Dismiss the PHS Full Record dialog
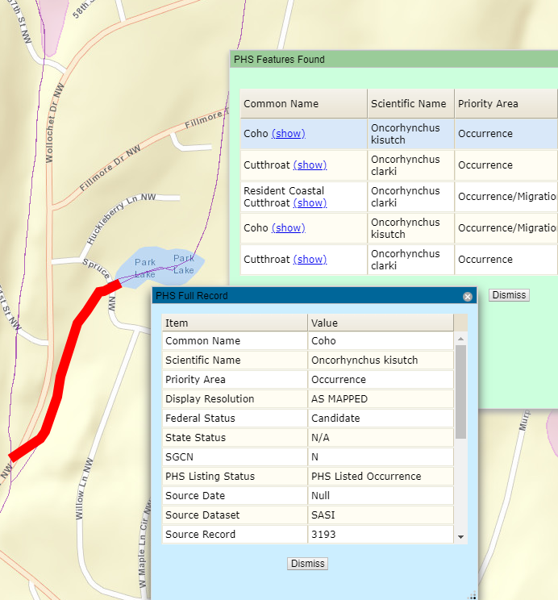Screen dimensions: 558x600 307,563
